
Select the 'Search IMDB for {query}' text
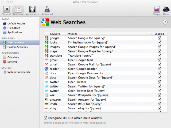click(x=85, y=104)
